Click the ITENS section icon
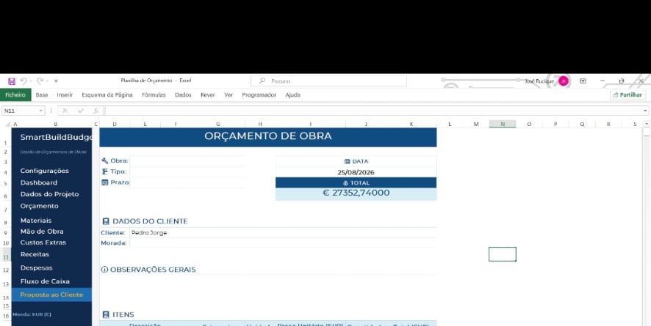651x326 pixels. (x=106, y=315)
